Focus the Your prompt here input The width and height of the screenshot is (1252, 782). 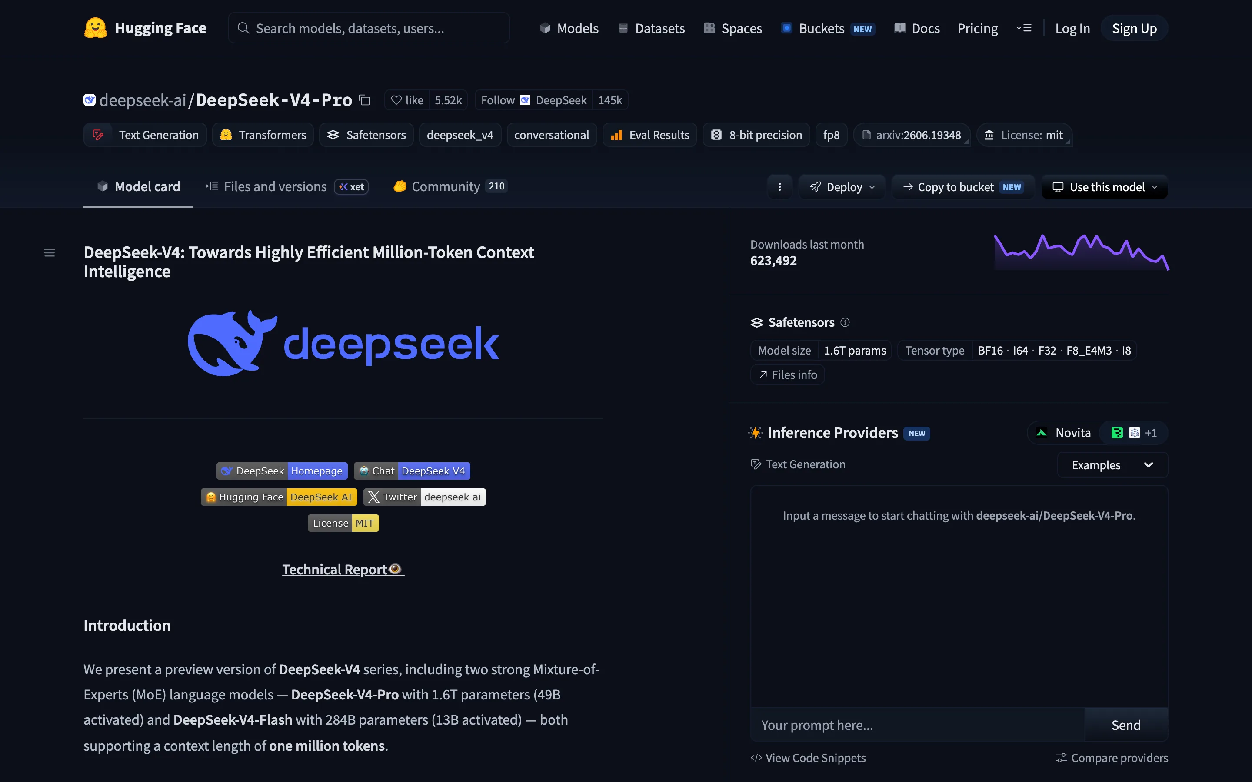pos(917,725)
